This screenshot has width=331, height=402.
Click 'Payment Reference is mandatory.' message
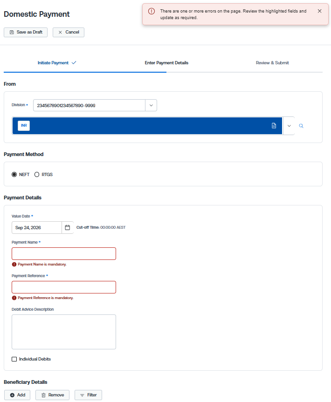click(46, 298)
